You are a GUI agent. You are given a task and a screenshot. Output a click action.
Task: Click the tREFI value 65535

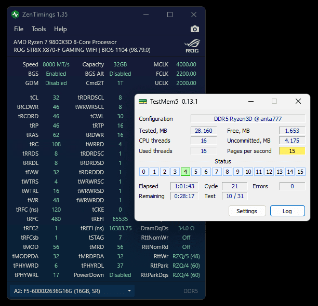pyautogui.click(x=120, y=219)
